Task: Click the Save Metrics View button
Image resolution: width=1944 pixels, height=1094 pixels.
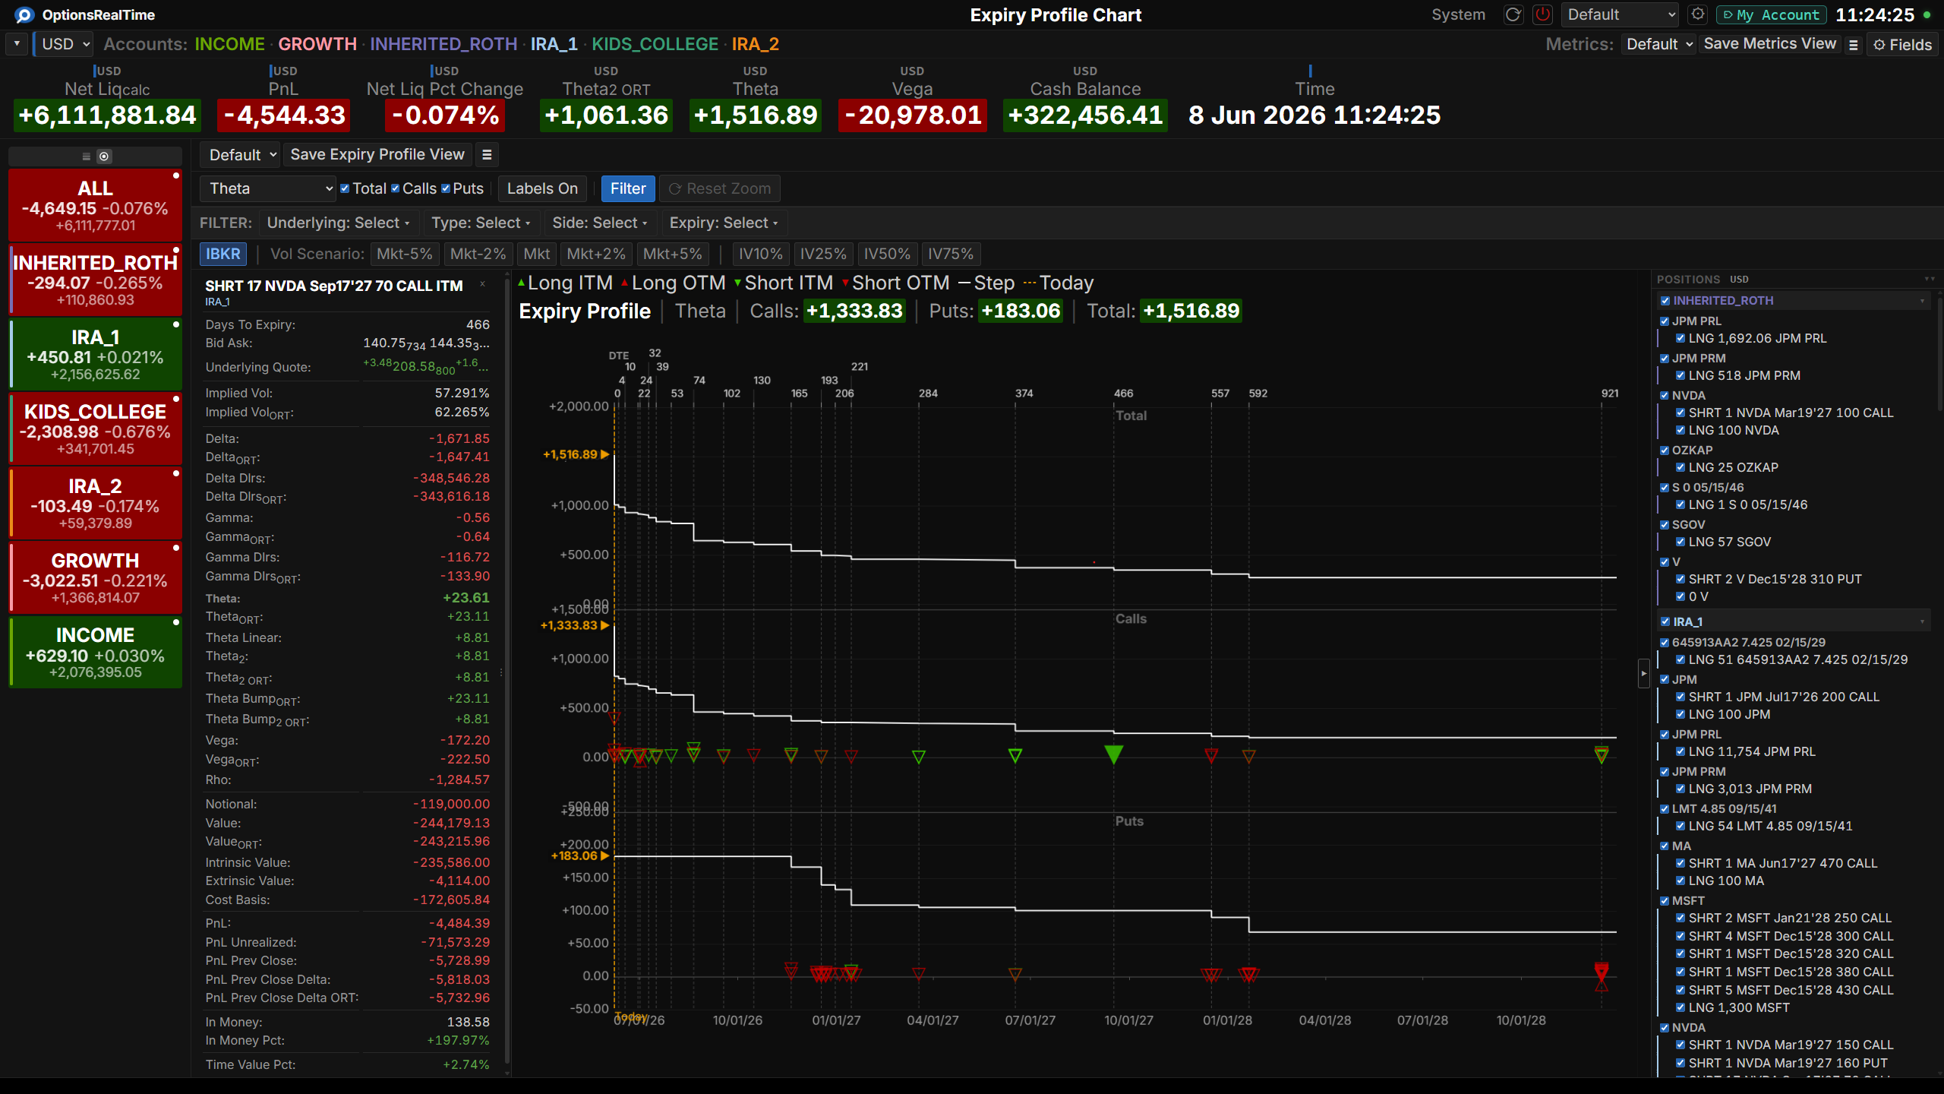Action: click(1769, 44)
